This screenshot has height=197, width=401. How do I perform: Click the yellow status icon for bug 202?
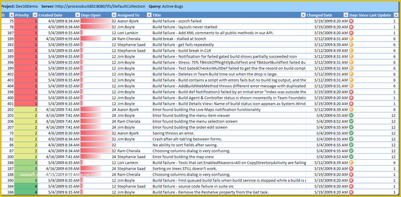(x=352, y=109)
